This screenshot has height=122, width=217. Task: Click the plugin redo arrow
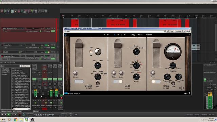pos(108,35)
